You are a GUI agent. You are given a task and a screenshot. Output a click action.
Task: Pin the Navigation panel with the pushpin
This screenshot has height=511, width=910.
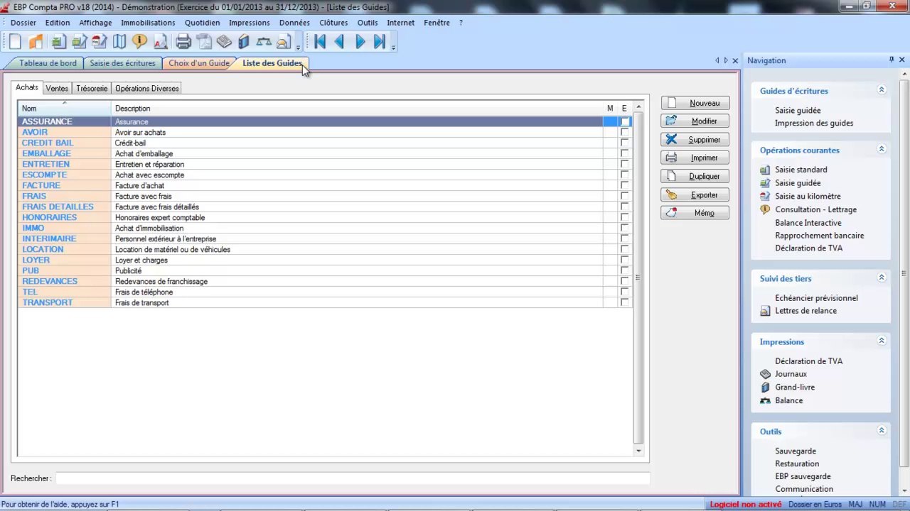click(892, 60)
